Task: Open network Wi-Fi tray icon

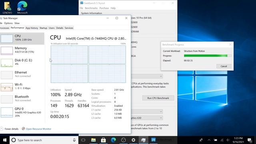Action: click(x=222, y=140)
